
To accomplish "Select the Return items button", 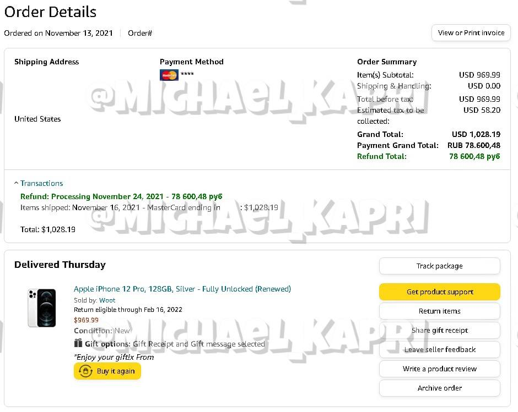I will click(x=439, y=311).
